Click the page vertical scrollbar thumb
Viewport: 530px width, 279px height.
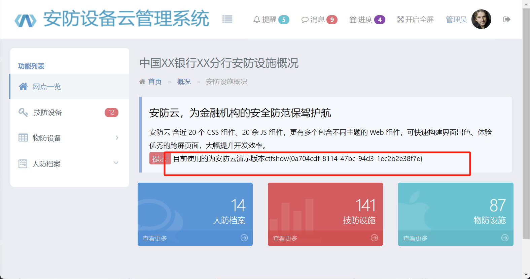click(526, 123)
